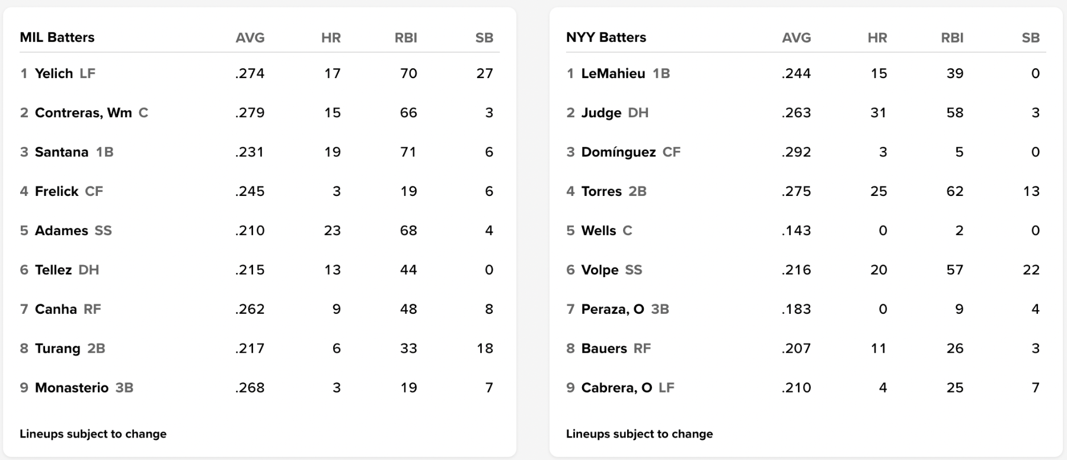This screenshot has width=1067, height=460.
Task: Click on Adames in the lineup
Action: coord(61,230)
